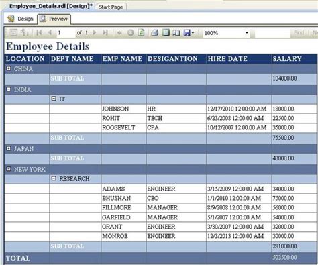Collapse the RESEARCH department group
The image size is (318, 265).
[x=54, y=178]
